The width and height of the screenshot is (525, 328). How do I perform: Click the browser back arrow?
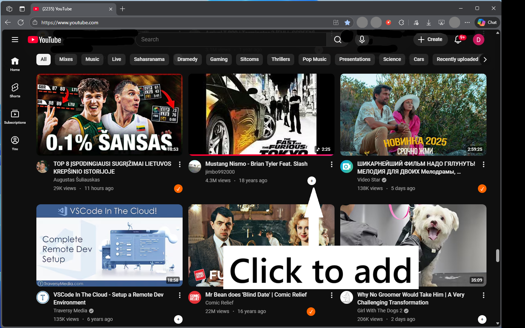point(8,22)
